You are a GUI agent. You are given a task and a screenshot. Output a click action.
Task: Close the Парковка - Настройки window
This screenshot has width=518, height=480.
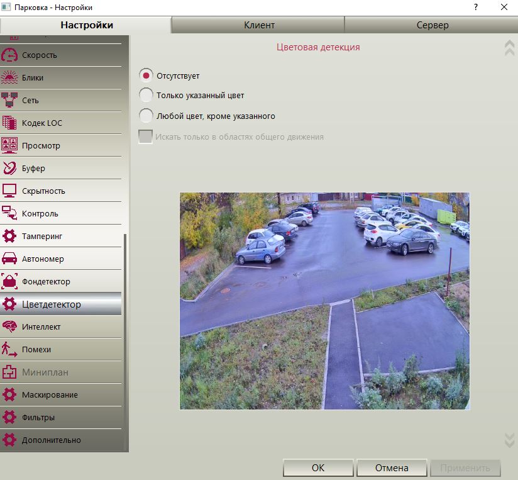(504, 7)
